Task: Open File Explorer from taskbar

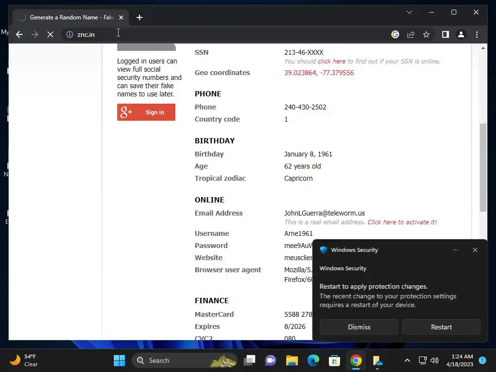Action: tap(292, 360)
